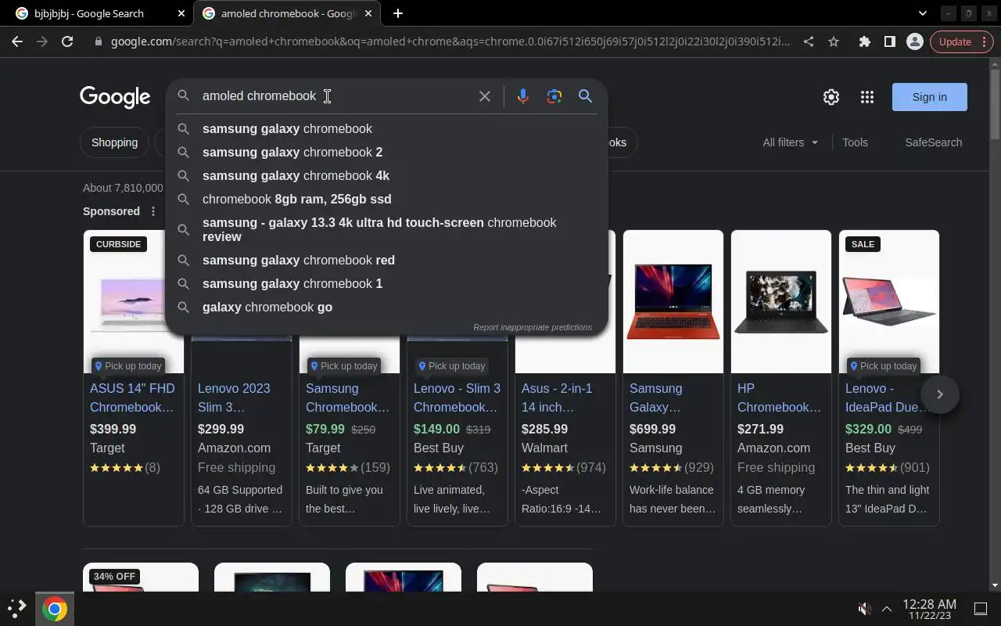1001x626 pixels.
Task: Open Samsung Chromebook $79.99 Target listing
Action: 347,398
